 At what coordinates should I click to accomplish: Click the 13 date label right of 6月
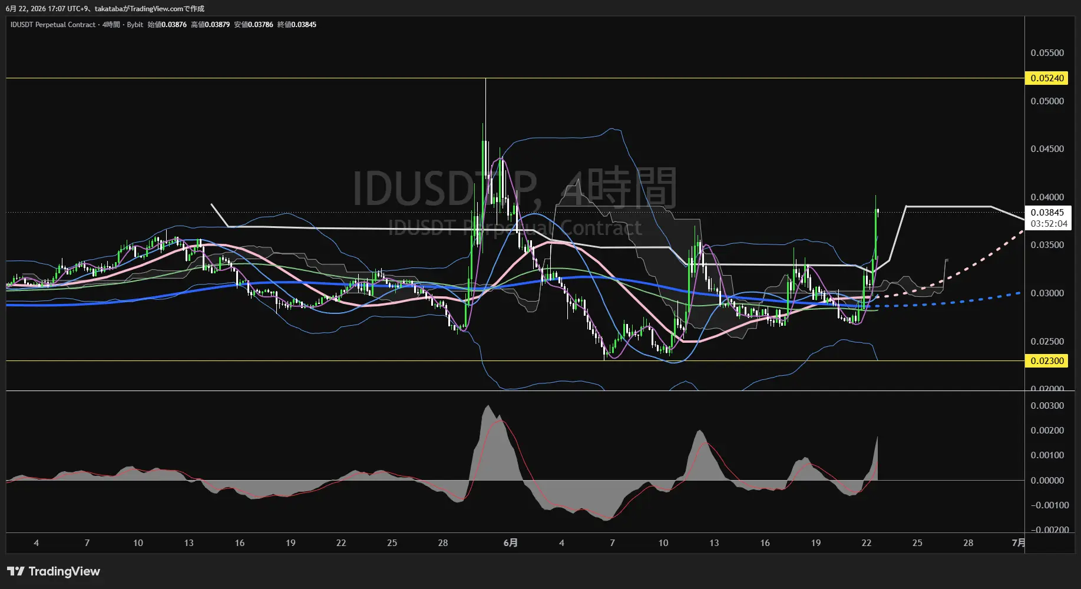tap(714, 543)
